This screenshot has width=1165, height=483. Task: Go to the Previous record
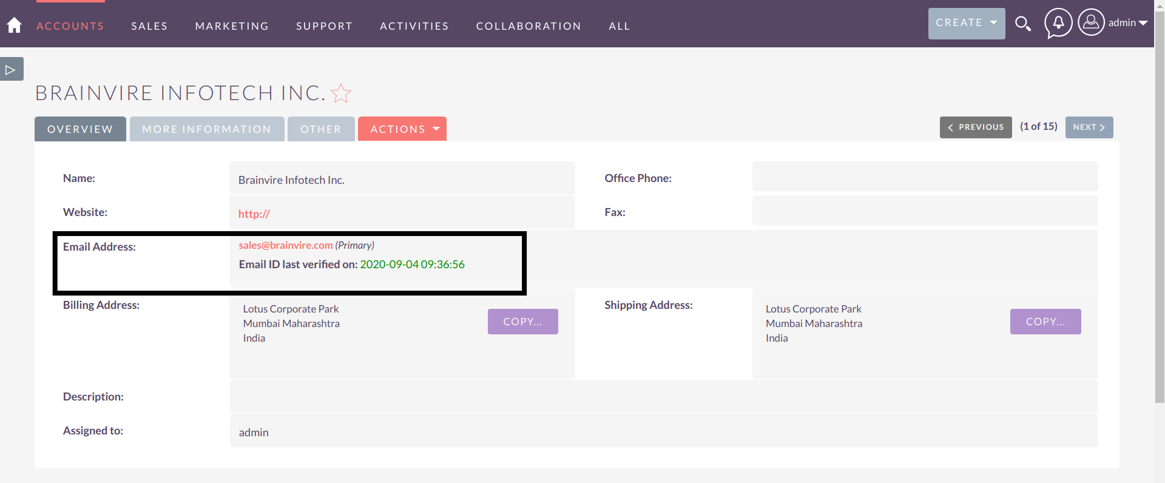[976, 127]
